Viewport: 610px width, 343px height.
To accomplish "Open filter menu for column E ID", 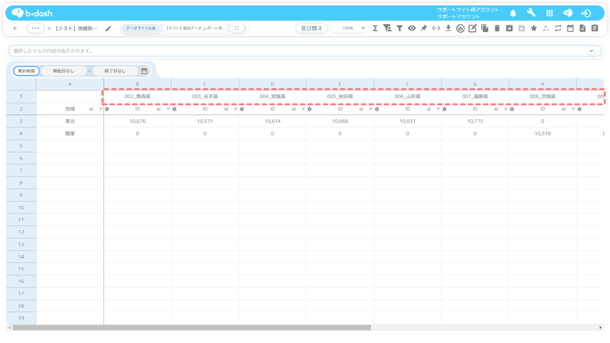I will coord(371,109).
